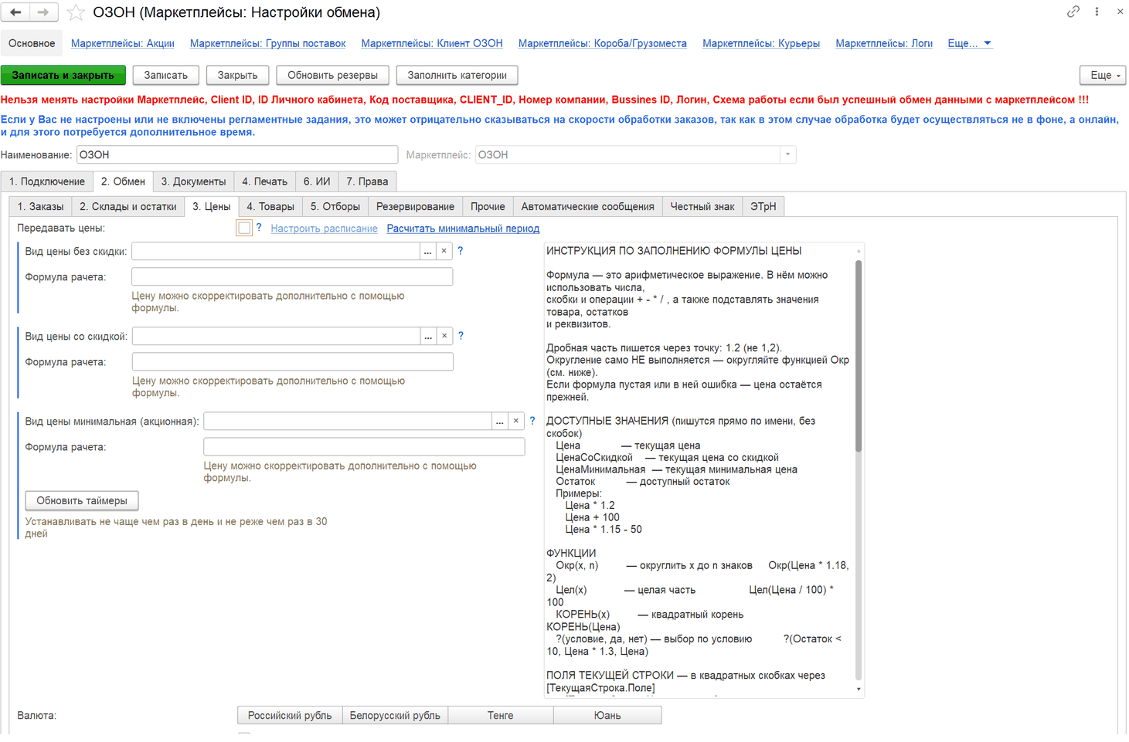Select Российский рубль currency

pos(290,716)
